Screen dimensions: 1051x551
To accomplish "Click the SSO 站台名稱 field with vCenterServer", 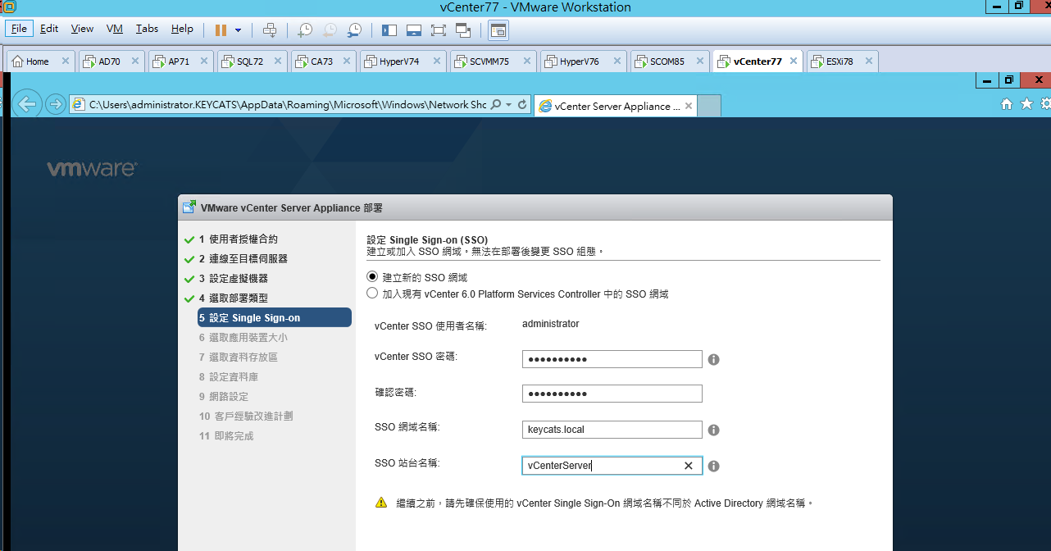I will [612, 466].
